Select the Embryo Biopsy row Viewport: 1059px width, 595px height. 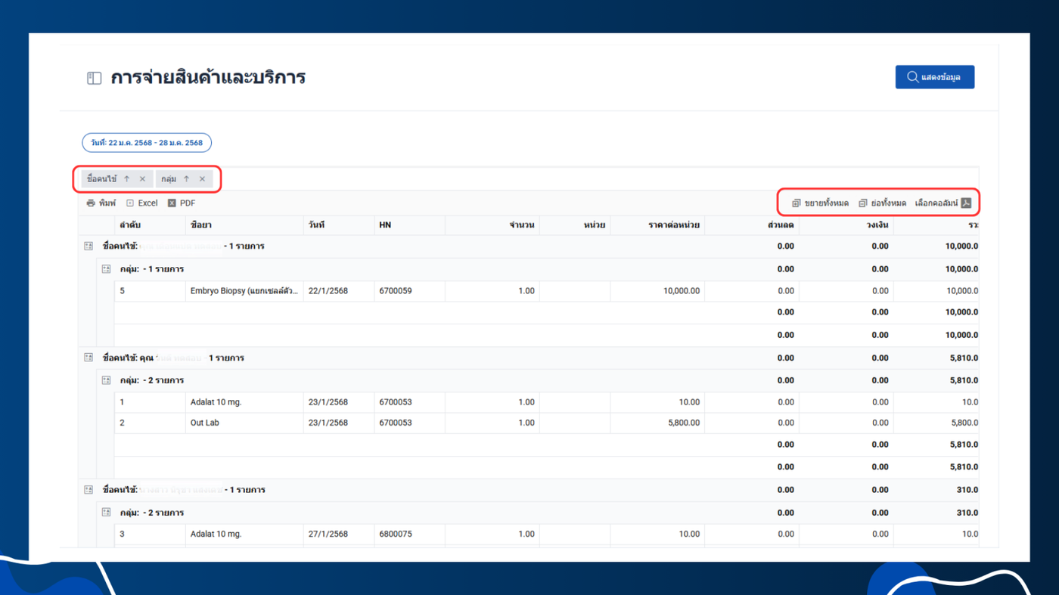pyautogui.click(x=245, y=291)
